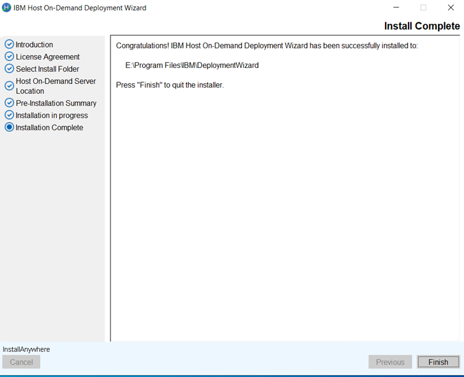Viewport: 464px width, 377px height.
Task: Click the InstallAnywhere label
Action: 27,349
